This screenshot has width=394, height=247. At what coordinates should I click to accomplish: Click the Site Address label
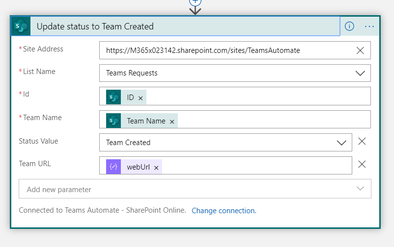coord(43,49)
